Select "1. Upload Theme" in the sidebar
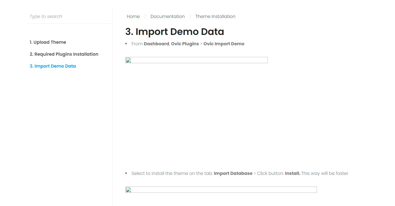 [48, 42]
